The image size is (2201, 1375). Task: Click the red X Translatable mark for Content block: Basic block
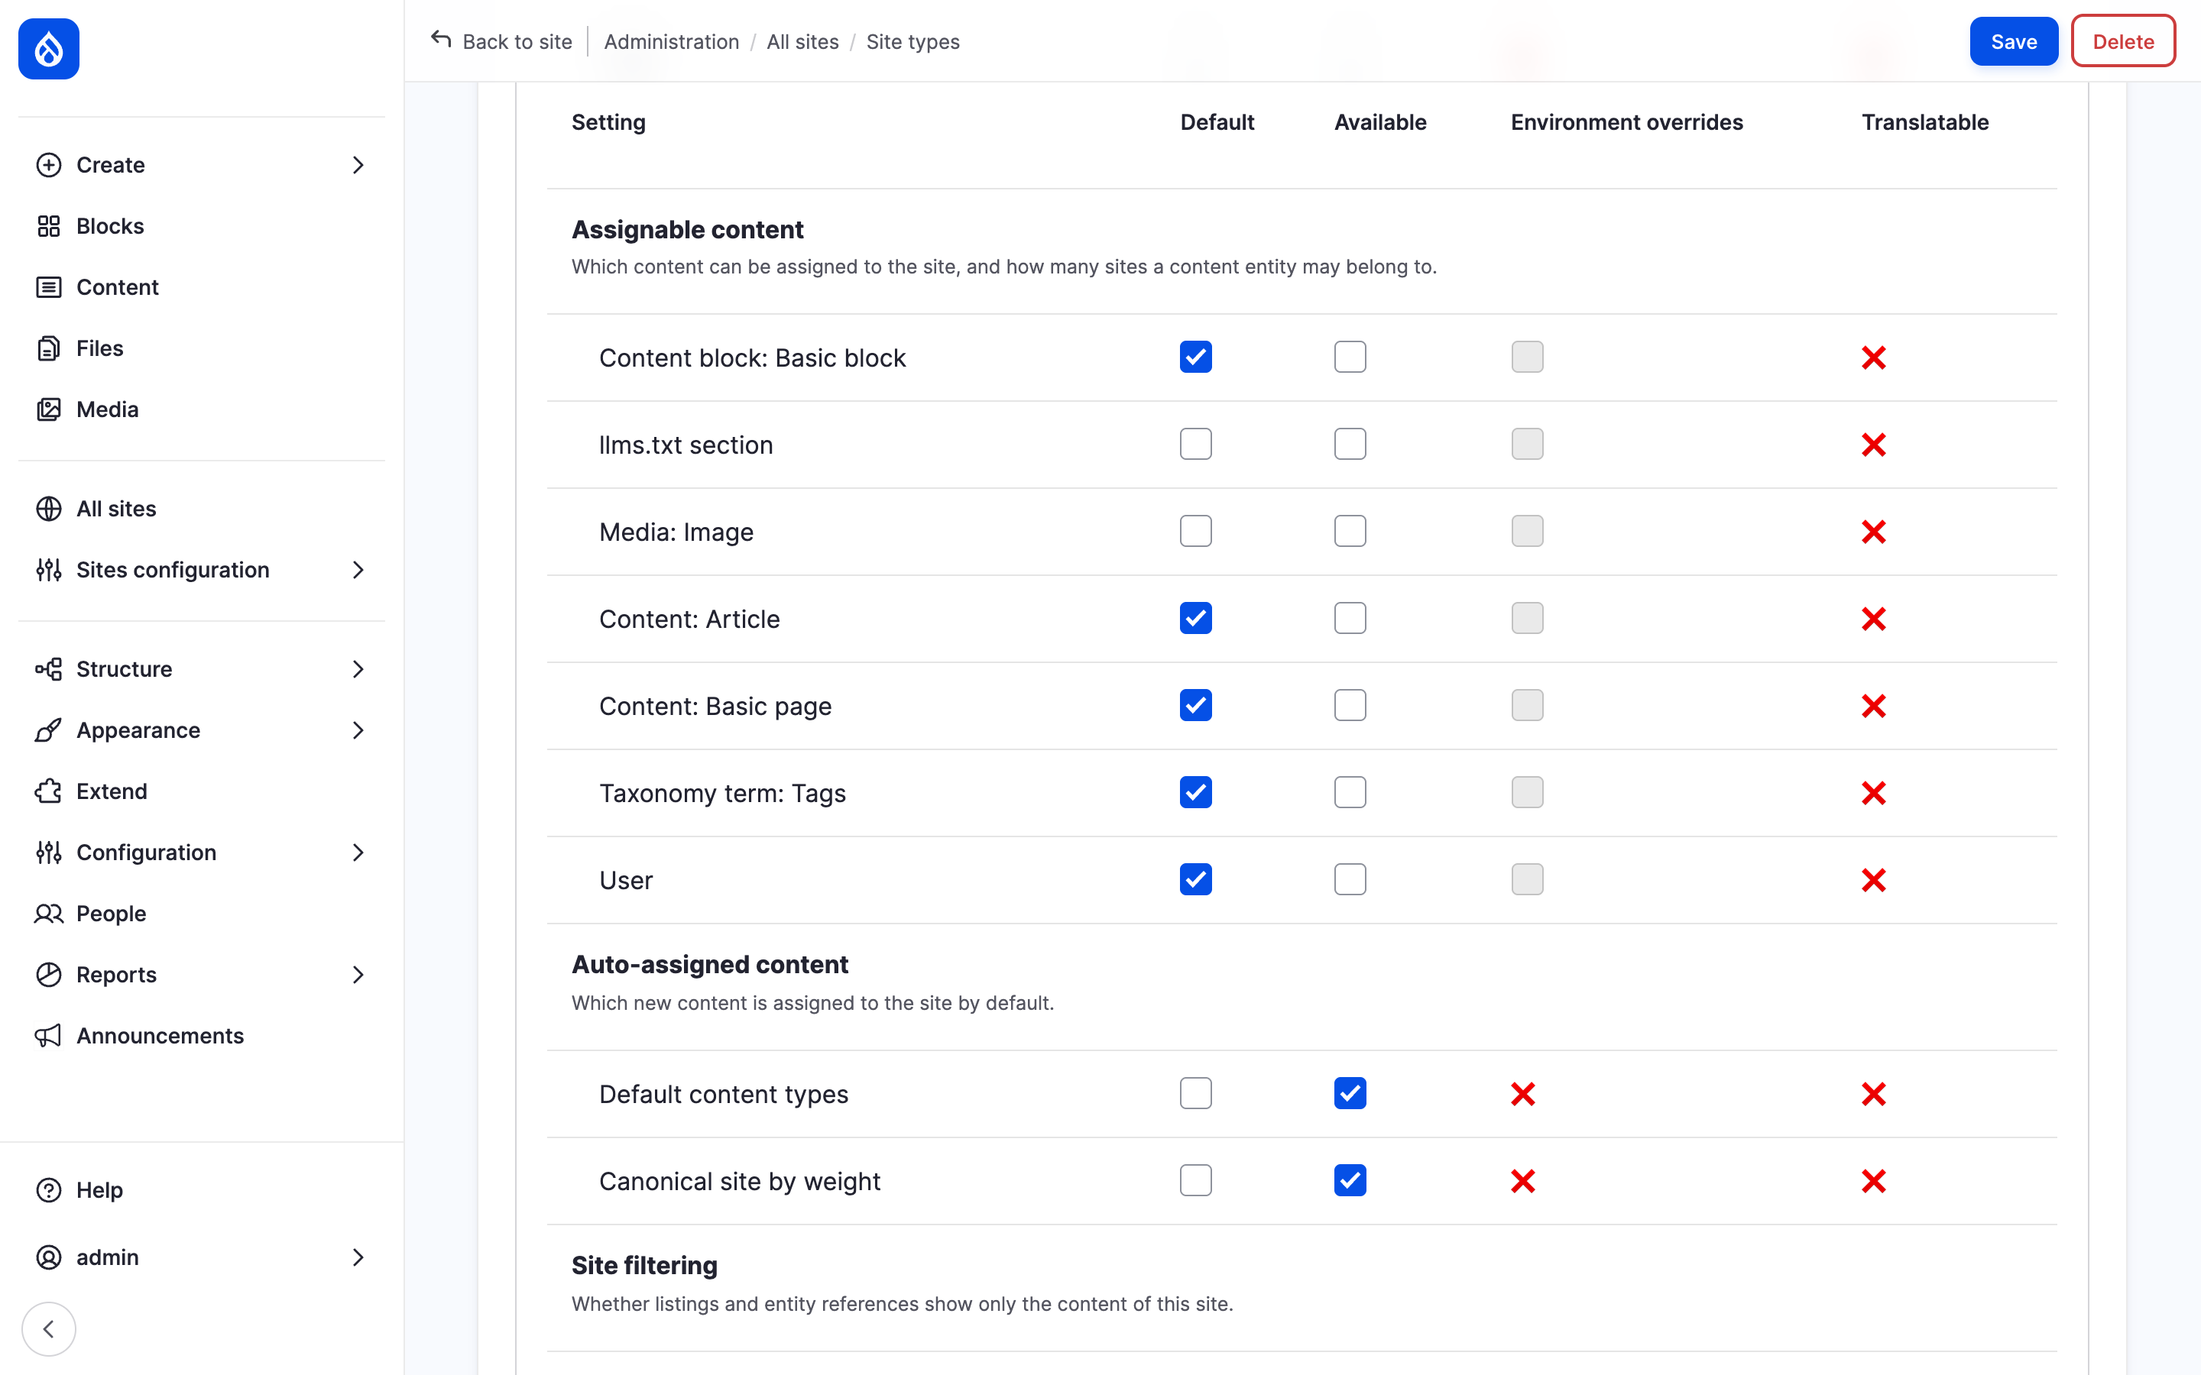pyautogui.click(x=1874, y=357)
